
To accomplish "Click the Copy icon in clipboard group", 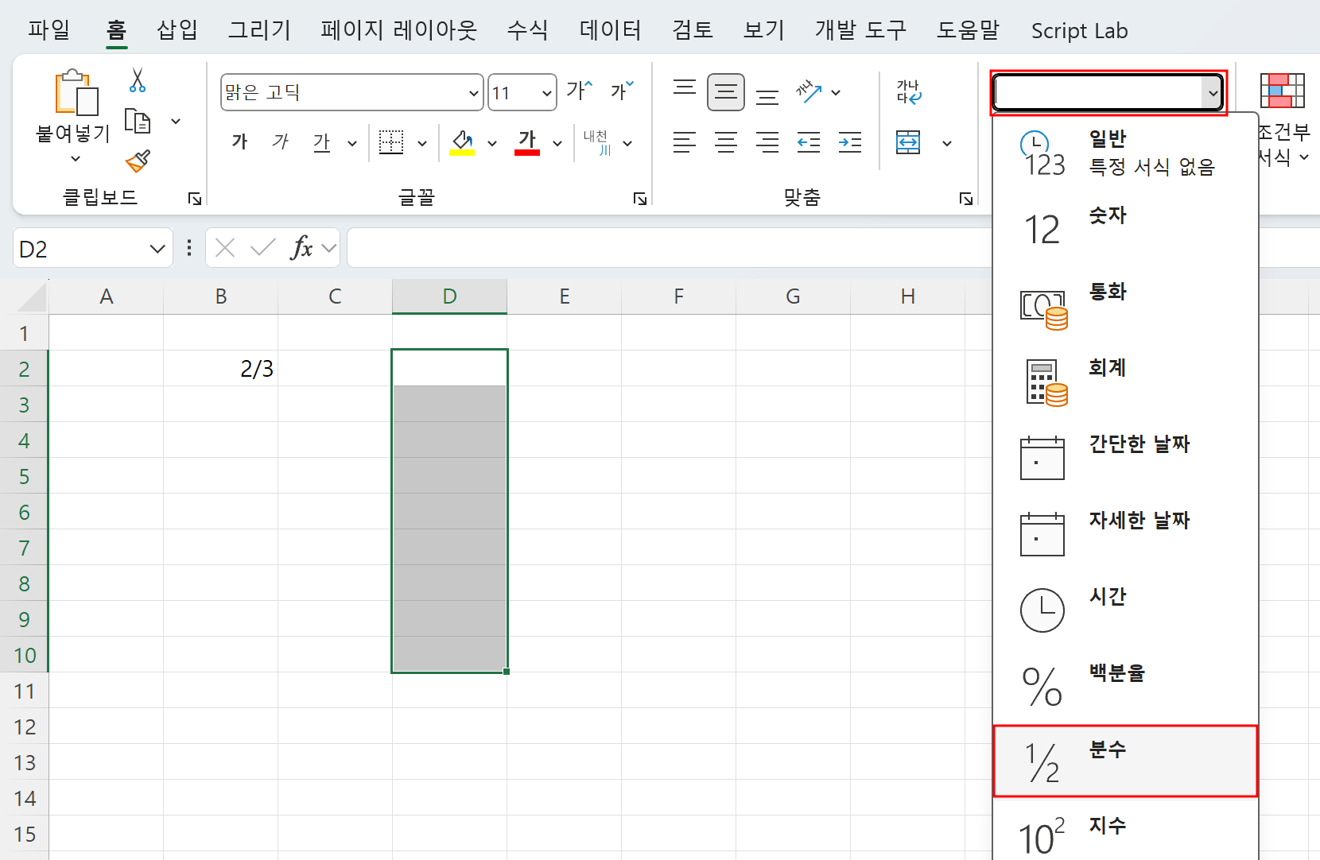I will click(138, 121).
